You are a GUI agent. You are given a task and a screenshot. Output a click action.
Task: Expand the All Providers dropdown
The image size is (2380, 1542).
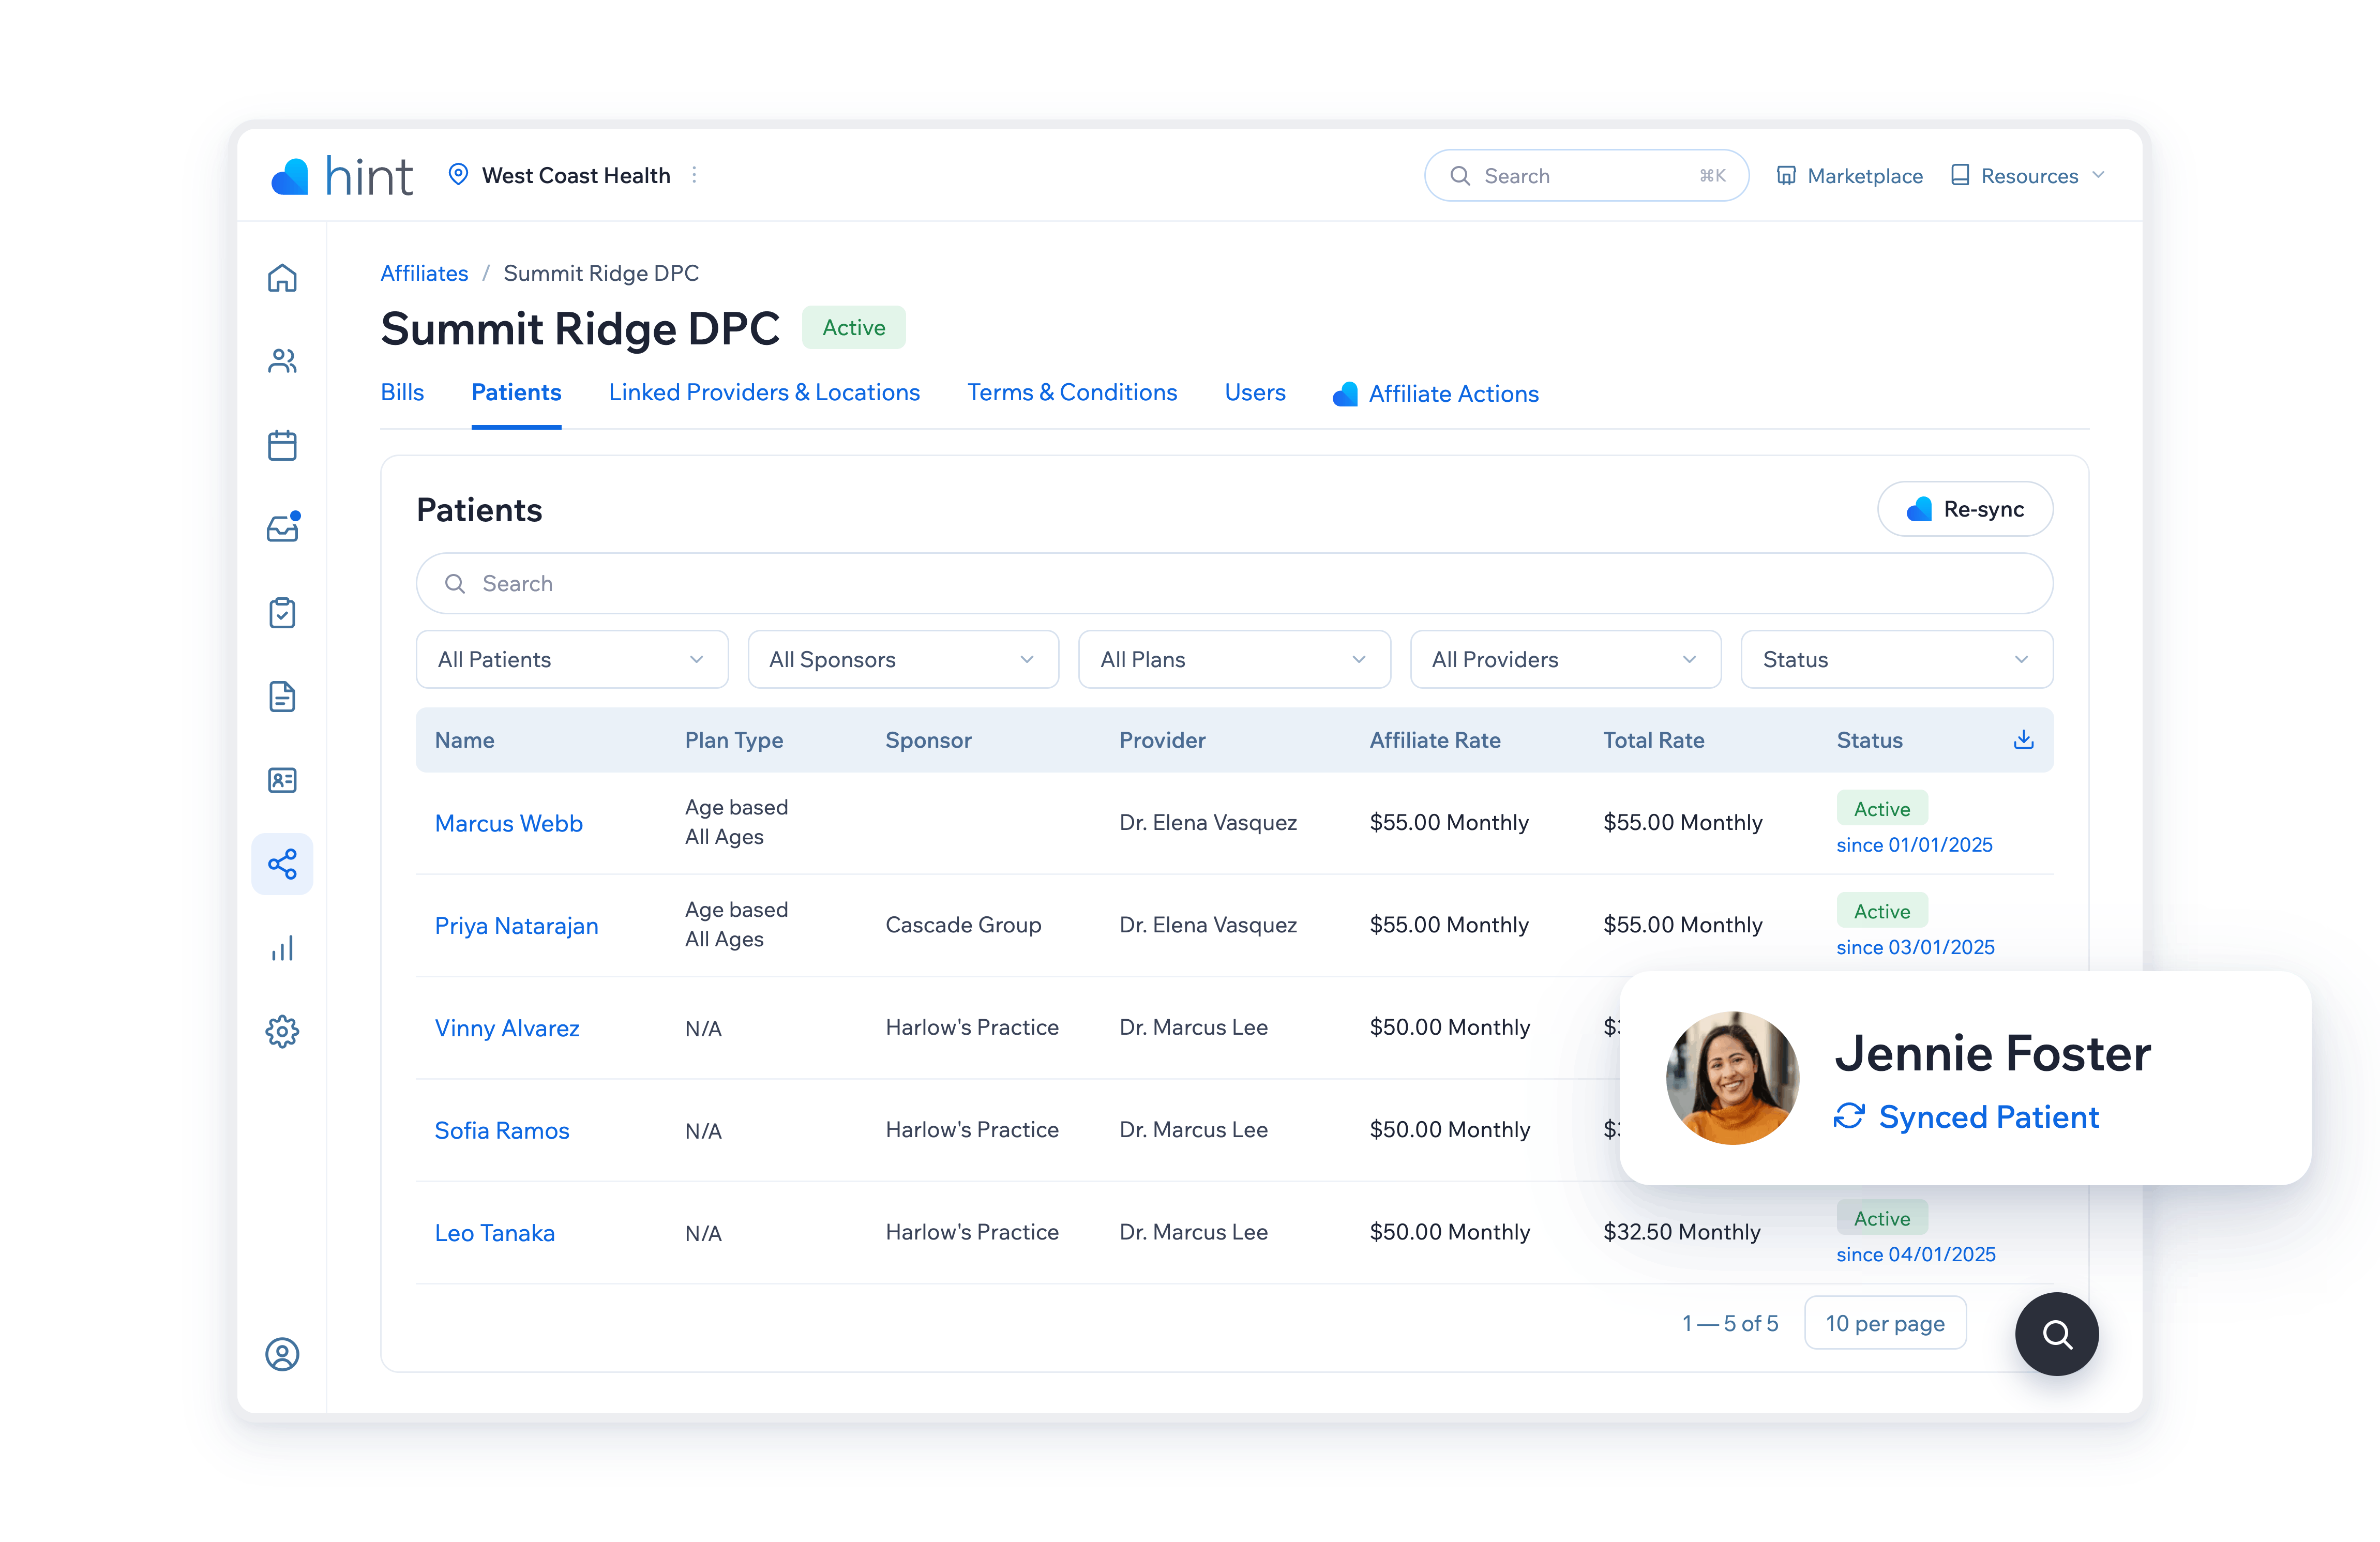pos(1565,659)
